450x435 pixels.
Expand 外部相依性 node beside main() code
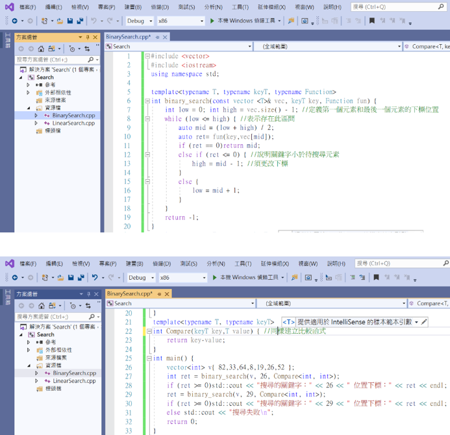29,350
